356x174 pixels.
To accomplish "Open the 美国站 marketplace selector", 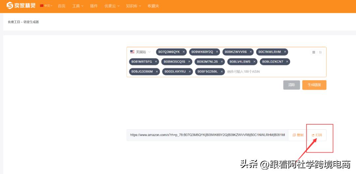I will [x=140, y=52].
